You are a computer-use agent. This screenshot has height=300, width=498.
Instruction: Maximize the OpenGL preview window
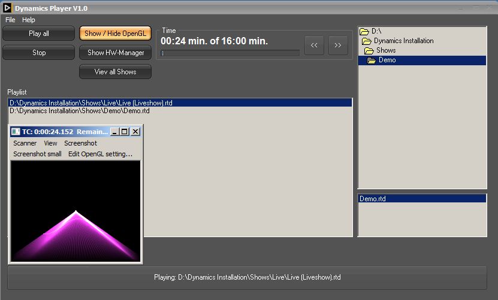[x=125, y=131]
